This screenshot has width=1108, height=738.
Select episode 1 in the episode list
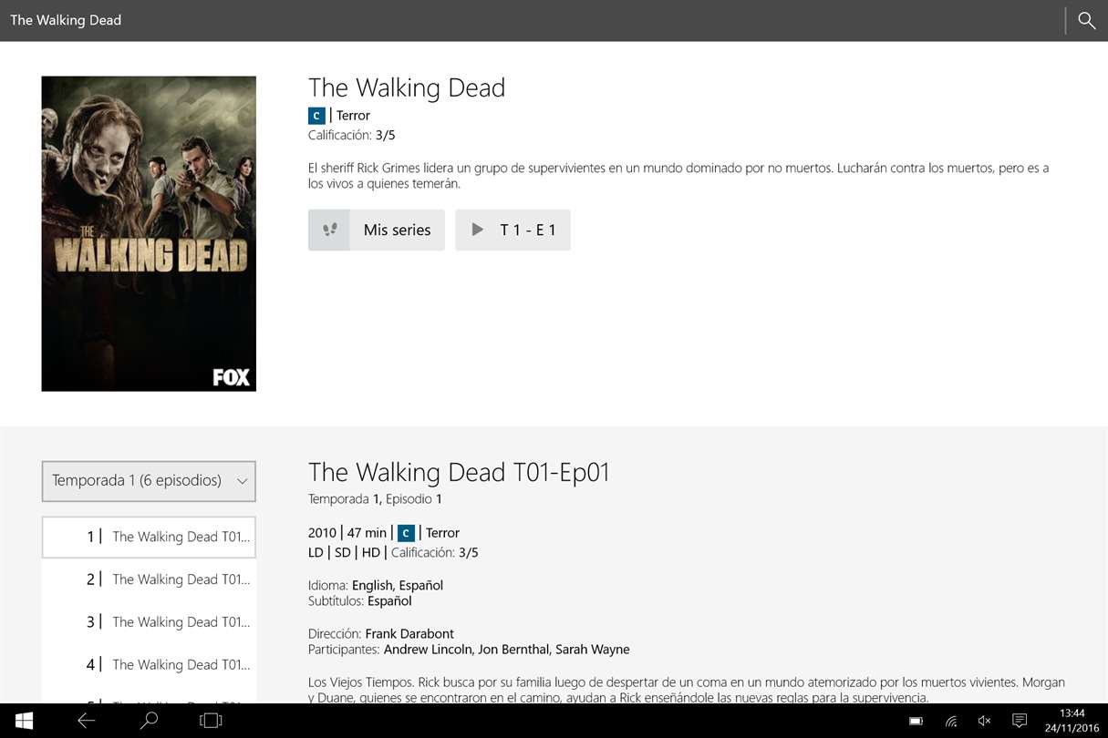149,537
